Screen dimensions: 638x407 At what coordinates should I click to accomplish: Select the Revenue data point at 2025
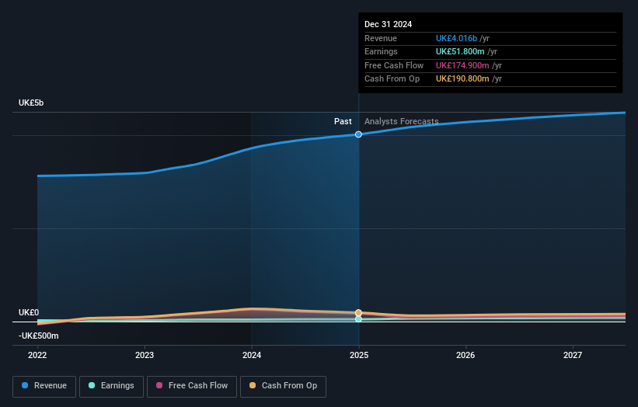point(358,134)
